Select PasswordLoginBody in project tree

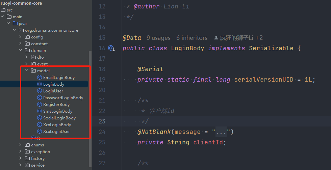[63, 98]
